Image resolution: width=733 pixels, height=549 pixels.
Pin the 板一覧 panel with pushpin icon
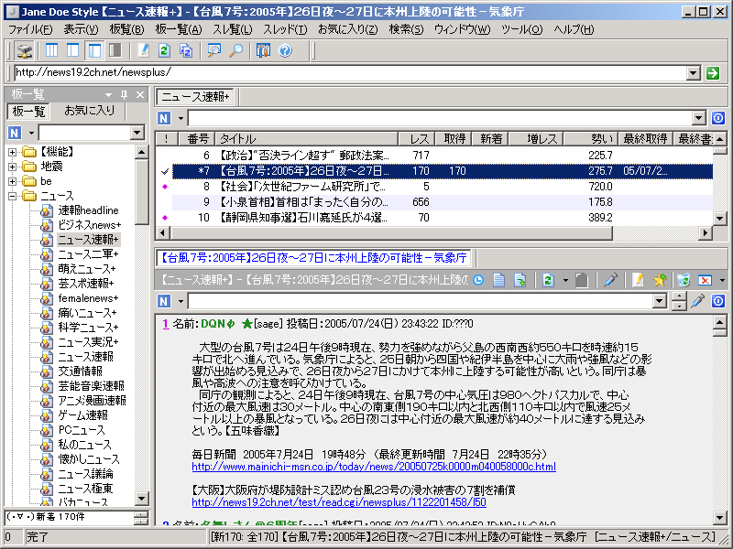pos(124,95)
